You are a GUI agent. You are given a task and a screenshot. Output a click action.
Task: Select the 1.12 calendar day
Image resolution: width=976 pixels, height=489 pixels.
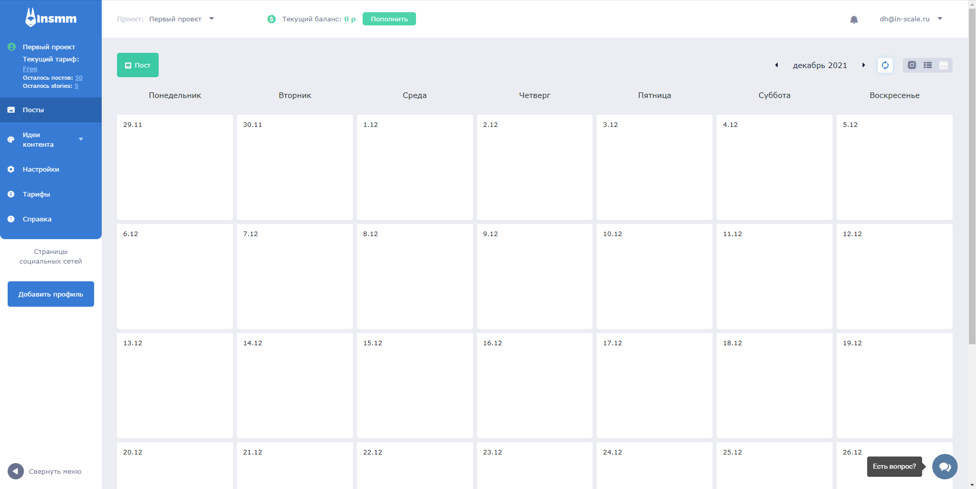tap(415, 167)
